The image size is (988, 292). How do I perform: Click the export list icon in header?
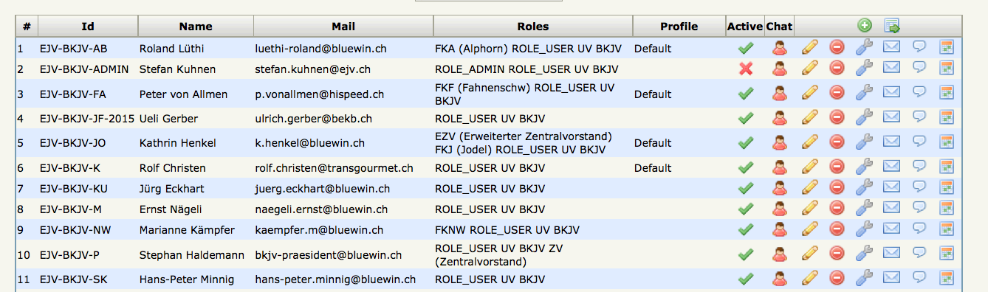pos(892,26)
